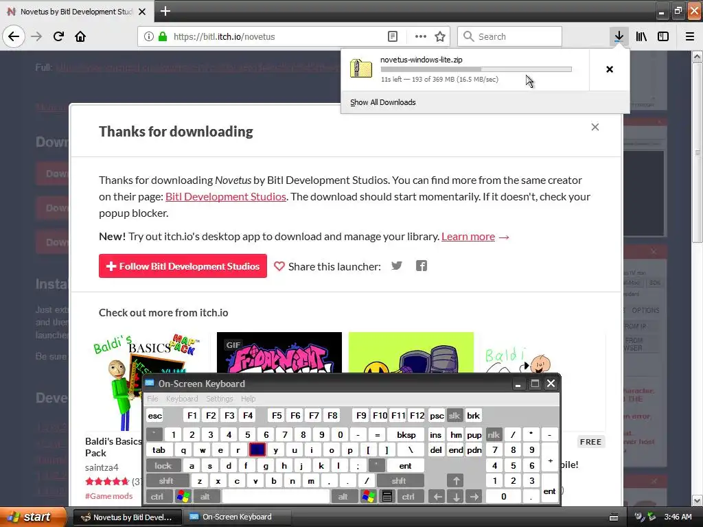Click the green padlock security icon
This screenshot has height=527, width=703.
point(163,36)
